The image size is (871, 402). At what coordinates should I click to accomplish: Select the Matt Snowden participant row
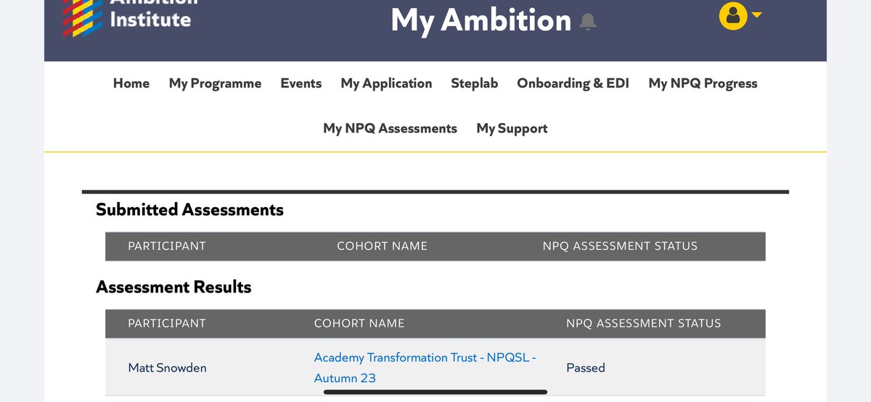[435, 367]
